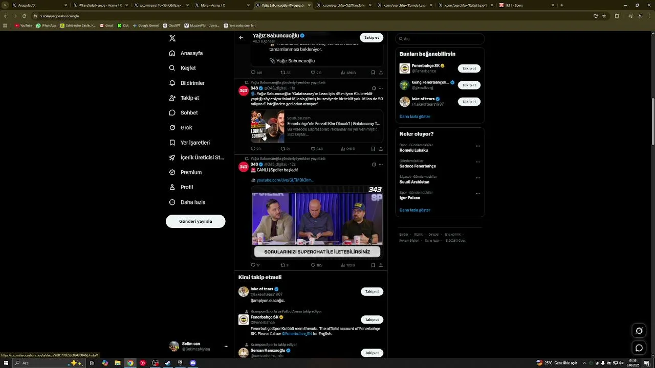Open Yer İşaretleri bookmarks
This screenshot has width=655, height=368.
click(189, 143)
